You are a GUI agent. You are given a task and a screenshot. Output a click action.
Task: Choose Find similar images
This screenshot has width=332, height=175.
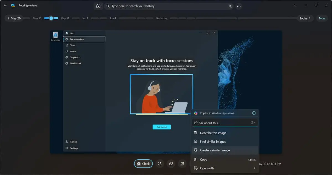(x=213, y=142)
